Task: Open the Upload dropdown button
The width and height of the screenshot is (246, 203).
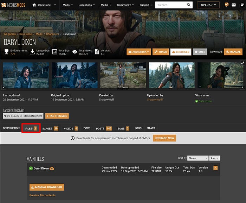Action: pyautogui.click(x=208, y=5)
